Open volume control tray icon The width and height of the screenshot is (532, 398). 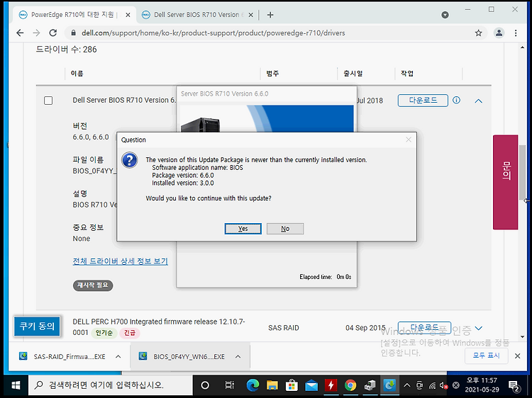point(443,385)
